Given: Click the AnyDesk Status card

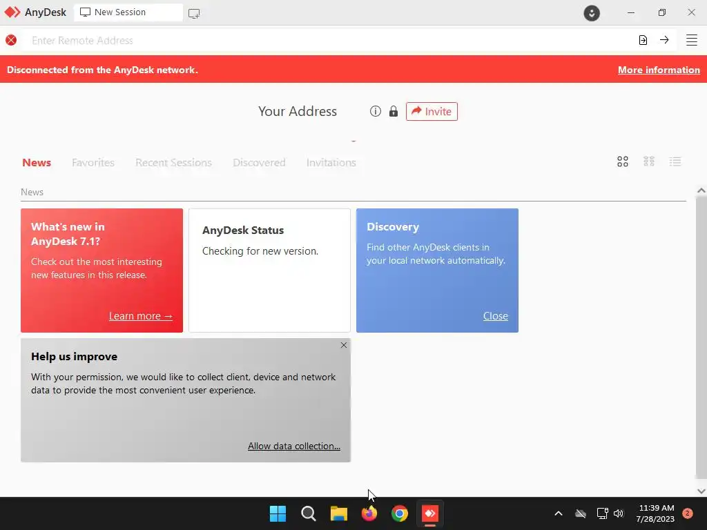Looking at the screenshot, I should pos(270,271).
